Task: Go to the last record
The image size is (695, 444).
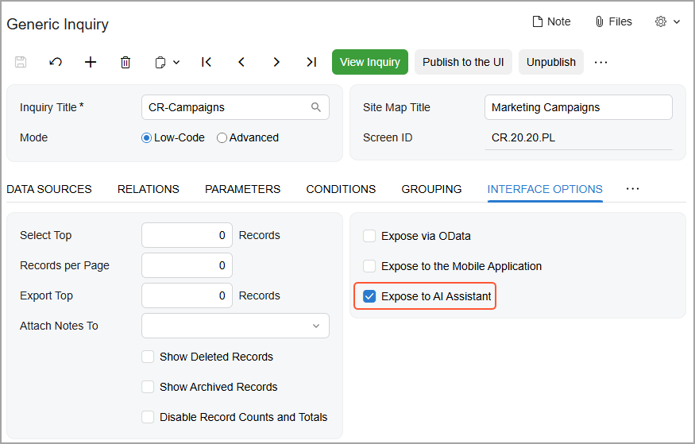Action: click(311, 62)
